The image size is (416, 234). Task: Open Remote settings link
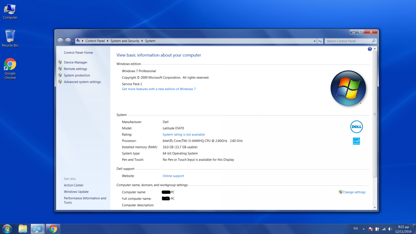[x=76, y=69]
